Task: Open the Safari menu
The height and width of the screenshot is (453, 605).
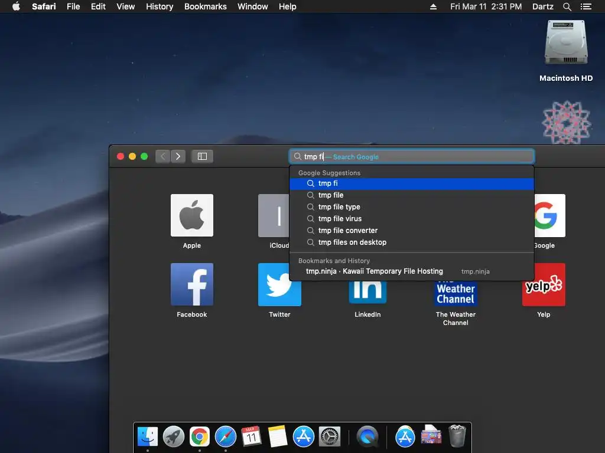Action: pyautogui.click(x=44, y=6)
